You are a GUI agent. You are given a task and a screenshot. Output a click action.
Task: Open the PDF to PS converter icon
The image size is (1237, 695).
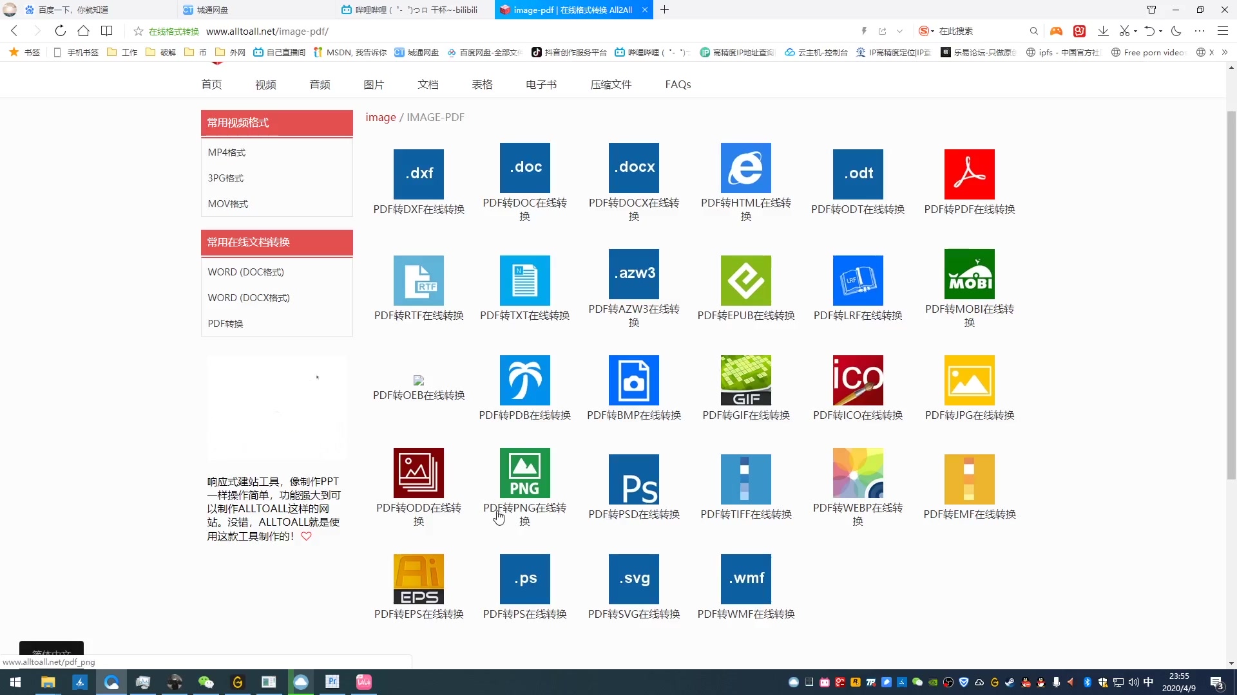click(x=525, y=579)
